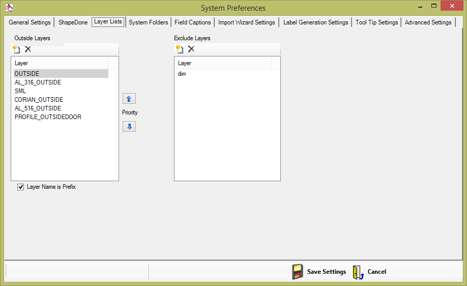Toggle Layer Name is Prefix checkbox
Image resolution: width=467 pixels, height=286 pixels.
[20, 187]
